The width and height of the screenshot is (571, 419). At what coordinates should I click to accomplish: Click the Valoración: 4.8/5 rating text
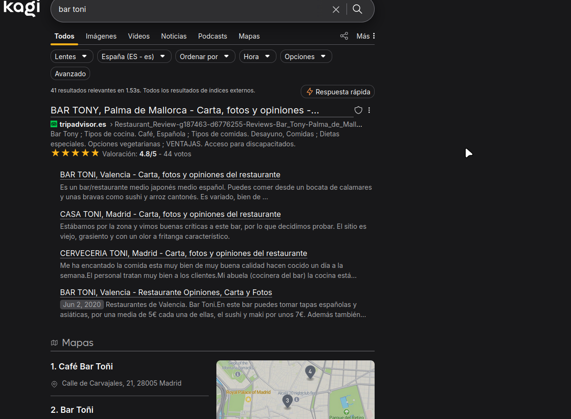tap(129, 154)
